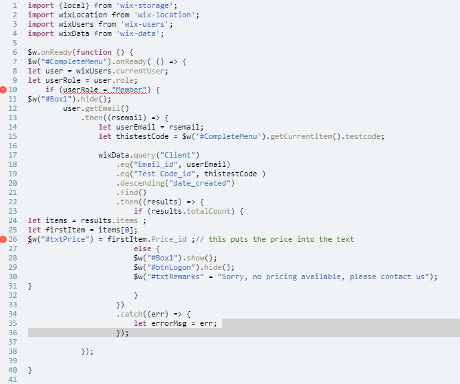460x384 pixels.
Task: Click "#txtRemarks" string on line 30
Action: [175, 277]
